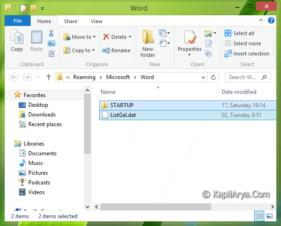Click Microsoft in the address breadcrumb
Viewport: 281px width, 226px height.
coord(118,77)
